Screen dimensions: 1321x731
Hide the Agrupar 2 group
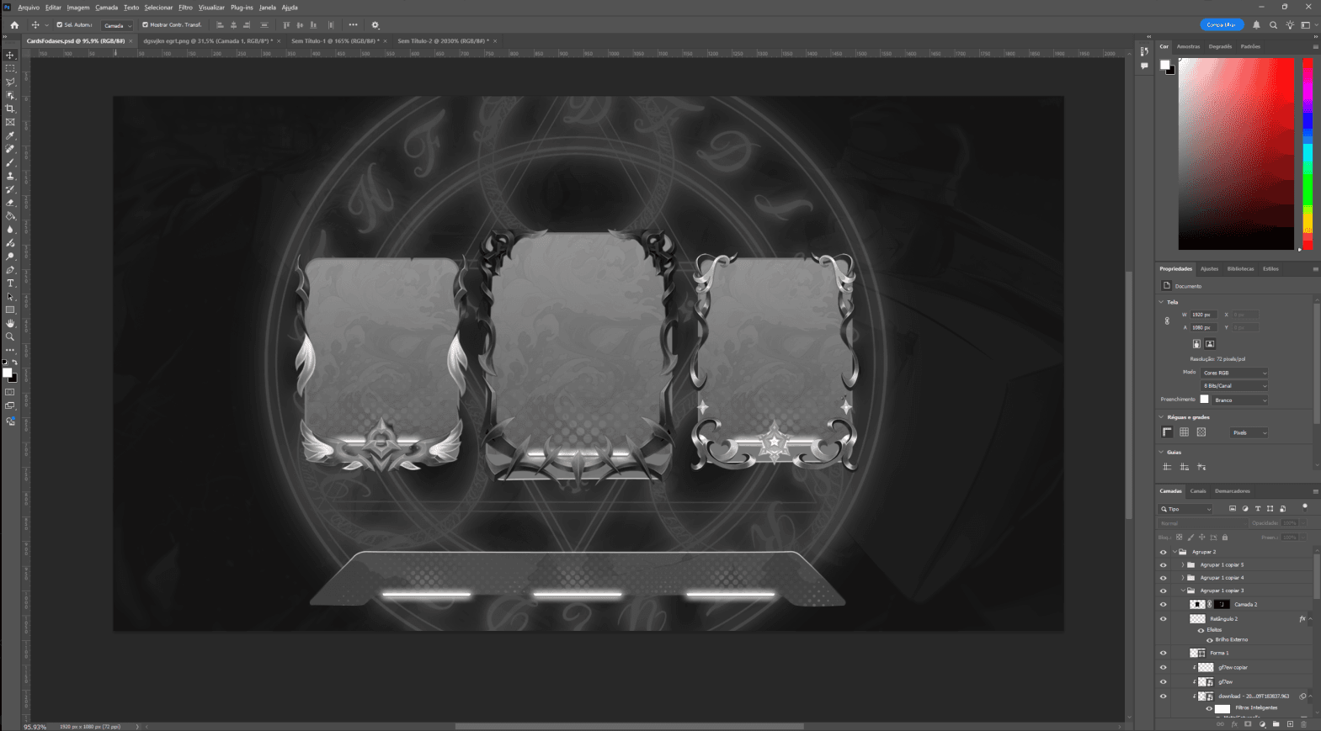point(1164,552)
